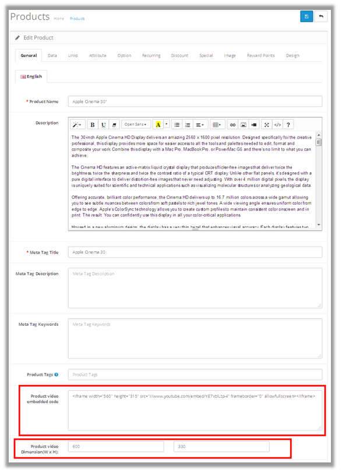Click the Products breadcrumb link

click(77, 19)
